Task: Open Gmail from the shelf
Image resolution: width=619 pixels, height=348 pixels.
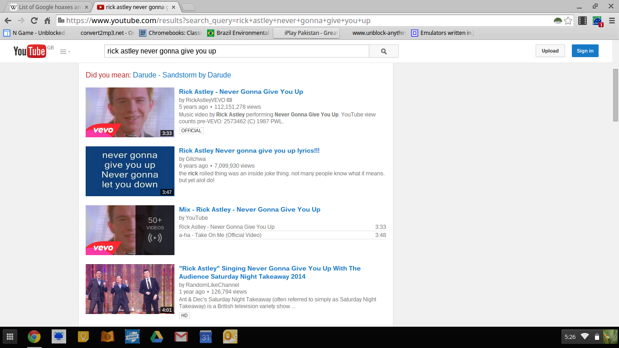Action: [x=181, y=337]
